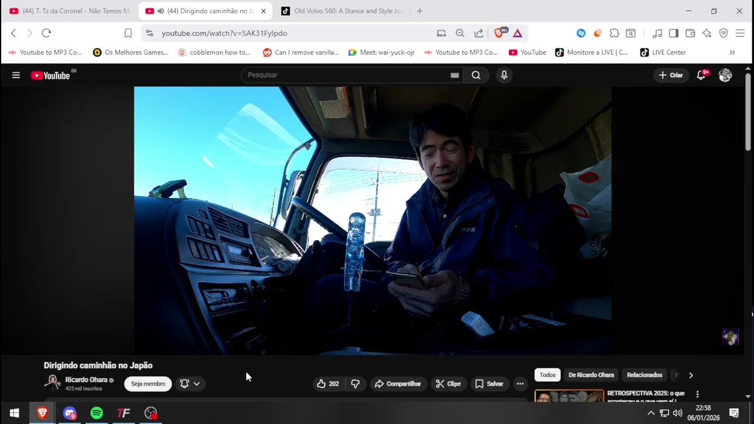Open the browser extensions puzzle icon
754x424 pixels.
tap(614, 33)
